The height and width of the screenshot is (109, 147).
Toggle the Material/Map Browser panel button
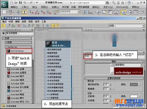tap(54, 26)
